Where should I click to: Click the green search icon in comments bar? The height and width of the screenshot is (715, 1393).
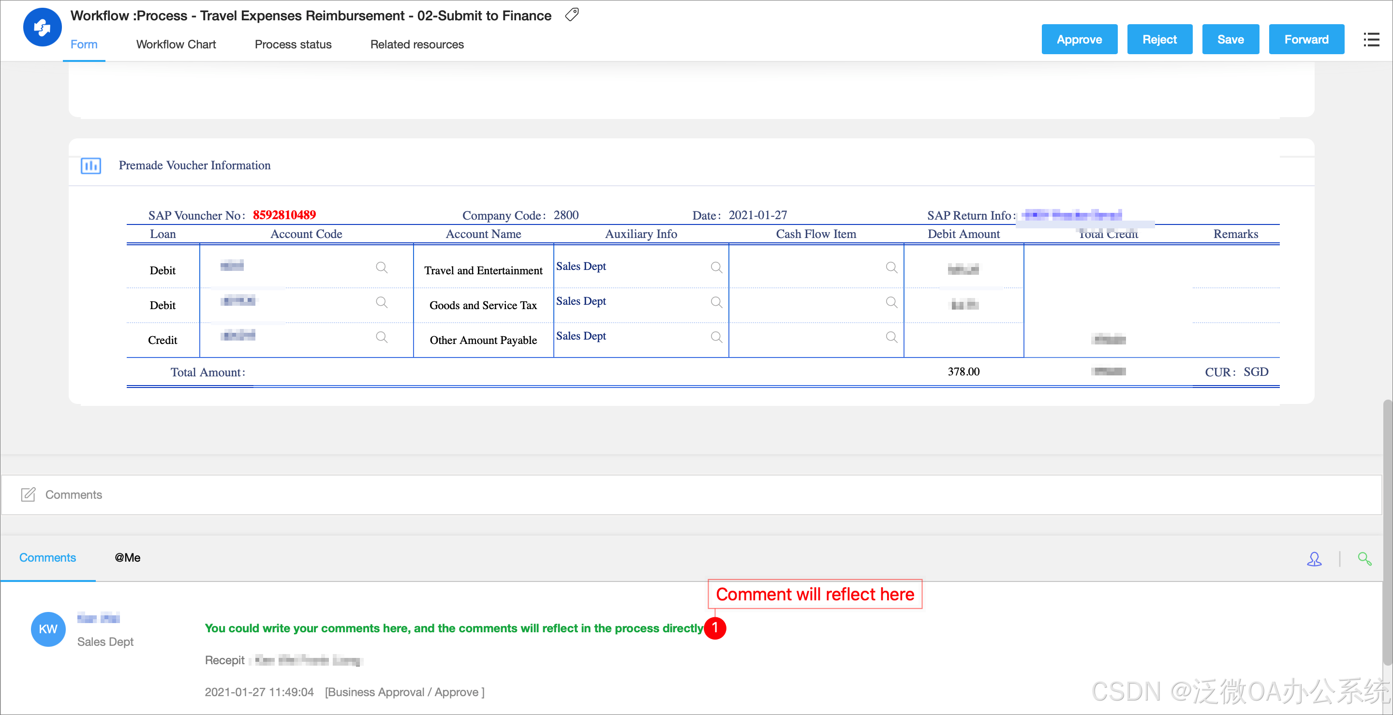coord(1364,559)
